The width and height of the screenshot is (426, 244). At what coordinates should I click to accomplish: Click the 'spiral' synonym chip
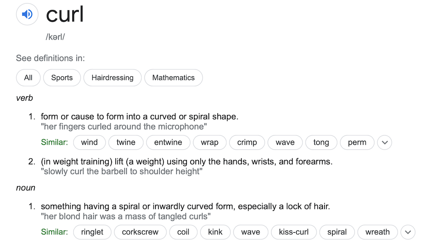click(x=337, y=232)
